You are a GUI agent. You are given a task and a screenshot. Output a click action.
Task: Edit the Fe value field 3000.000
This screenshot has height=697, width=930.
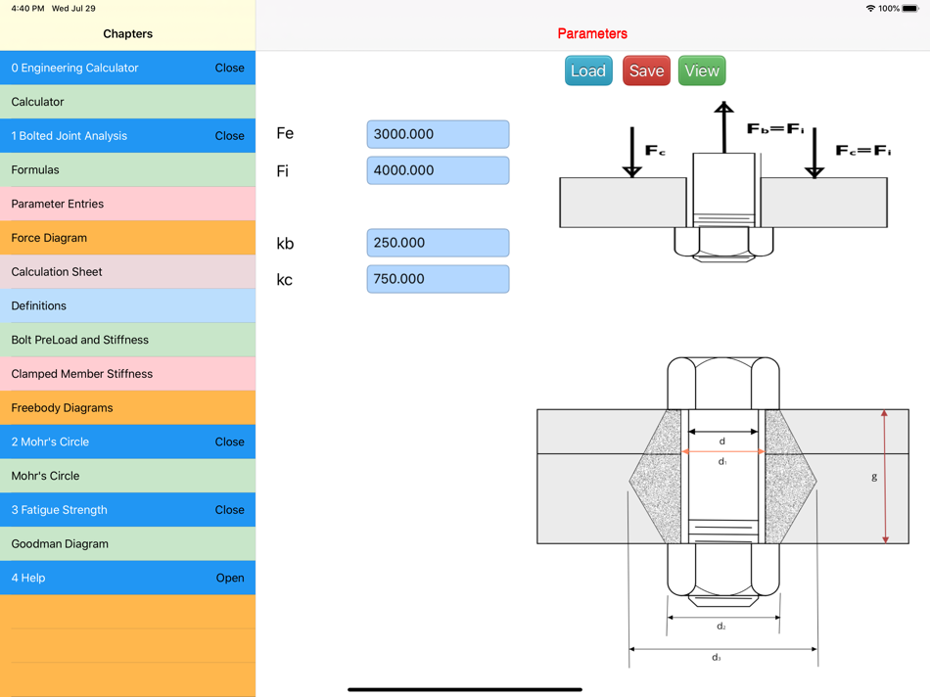pos(438,134)
